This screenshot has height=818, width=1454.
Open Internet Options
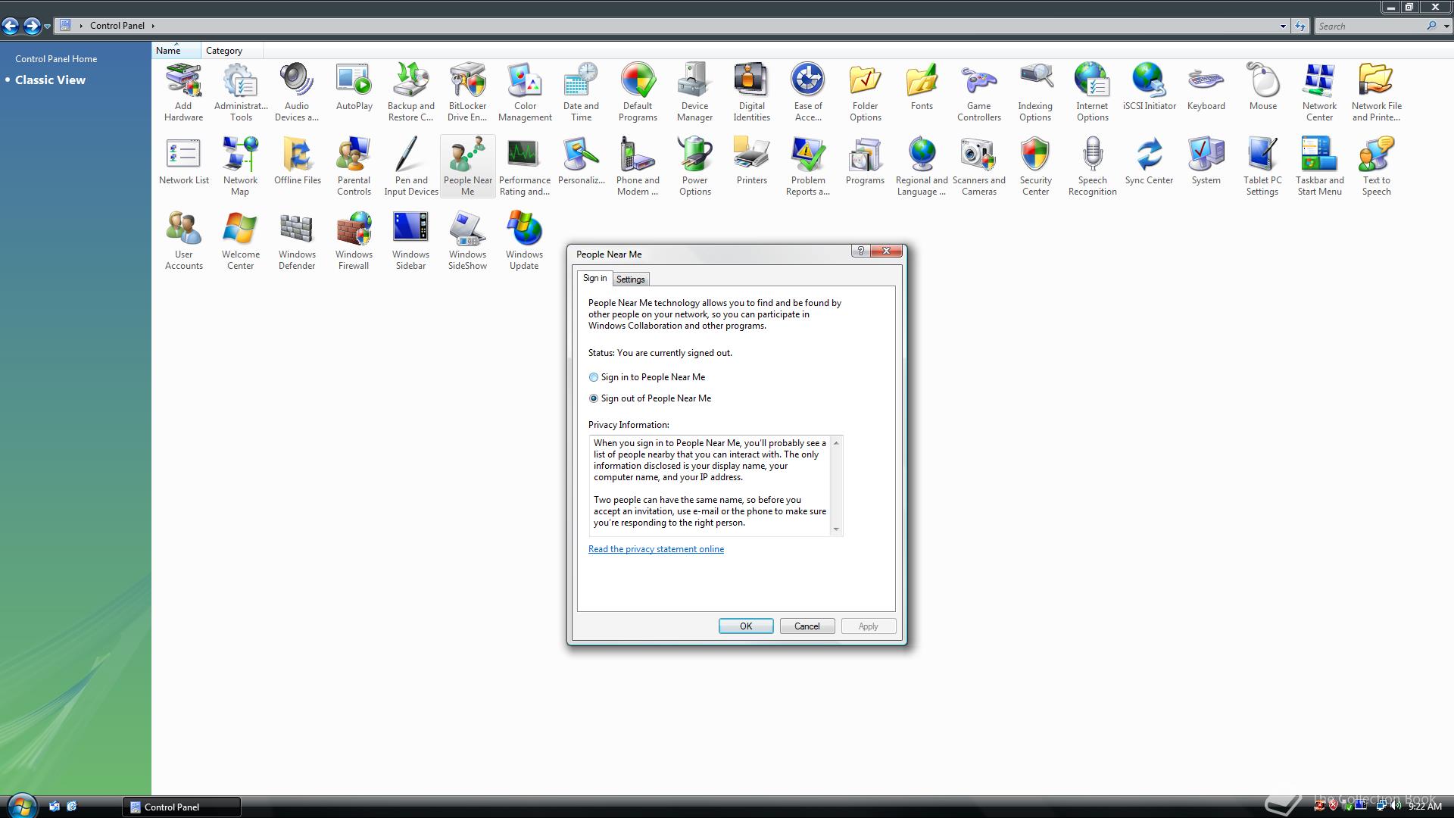1092,92
